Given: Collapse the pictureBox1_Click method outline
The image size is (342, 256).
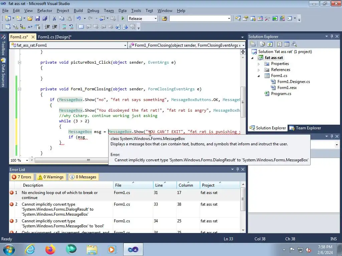Looking at the screenshot, I should (19, 62).
